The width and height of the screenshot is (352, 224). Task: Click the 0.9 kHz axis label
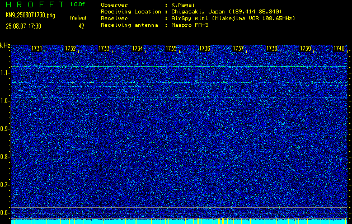[x=4, y=129]
